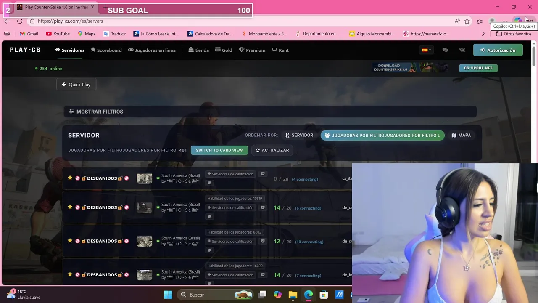Open the Windows Start menu

pos(168,295)
